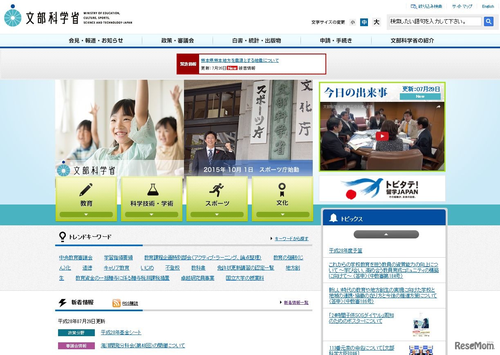The image size is (500, 355).
Task: Switch text size to 大
Action: (376, 22)
